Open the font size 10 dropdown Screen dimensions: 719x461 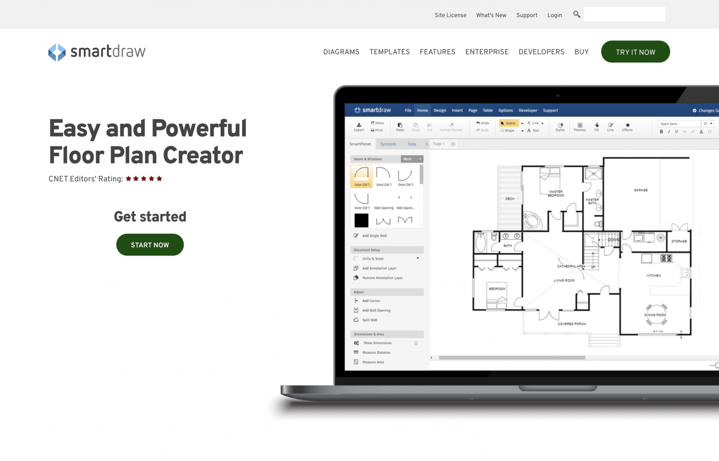[x=708, y=124]
